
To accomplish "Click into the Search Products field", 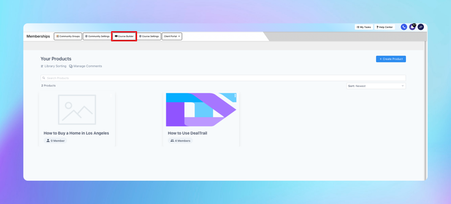I will point(223,78).
